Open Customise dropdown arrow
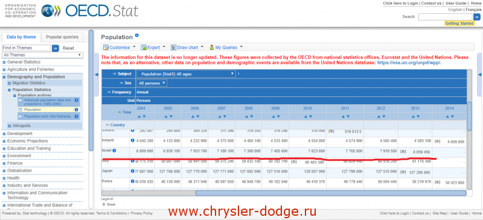The height and width of the screenshot is (220, 483). tap(134, 47)
